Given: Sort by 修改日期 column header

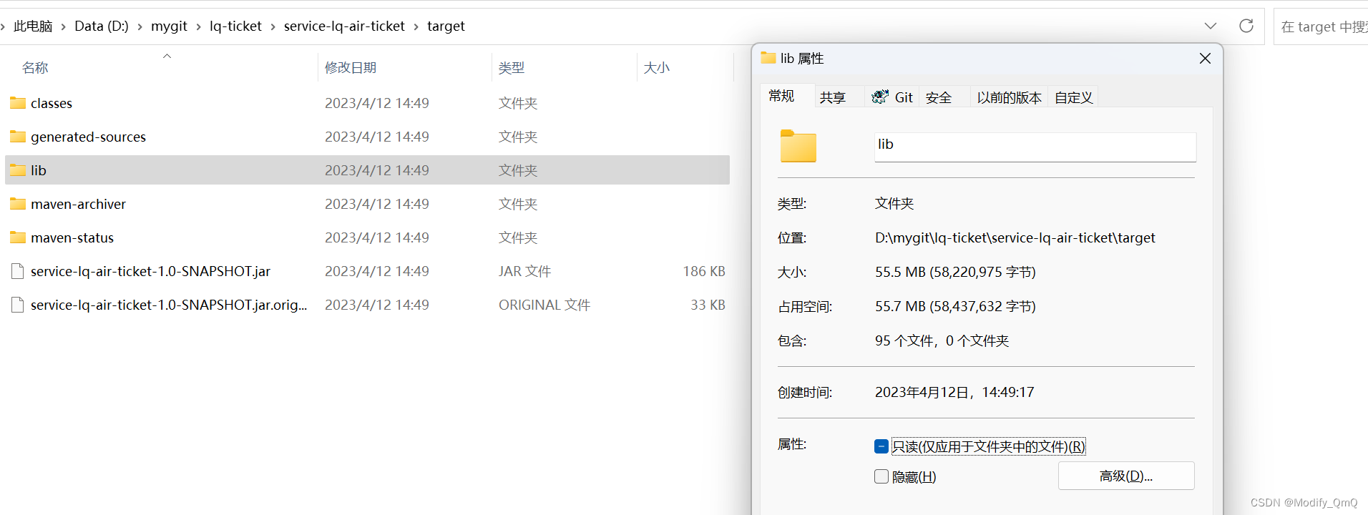Looking at the screenshot, I should (351, 68).
